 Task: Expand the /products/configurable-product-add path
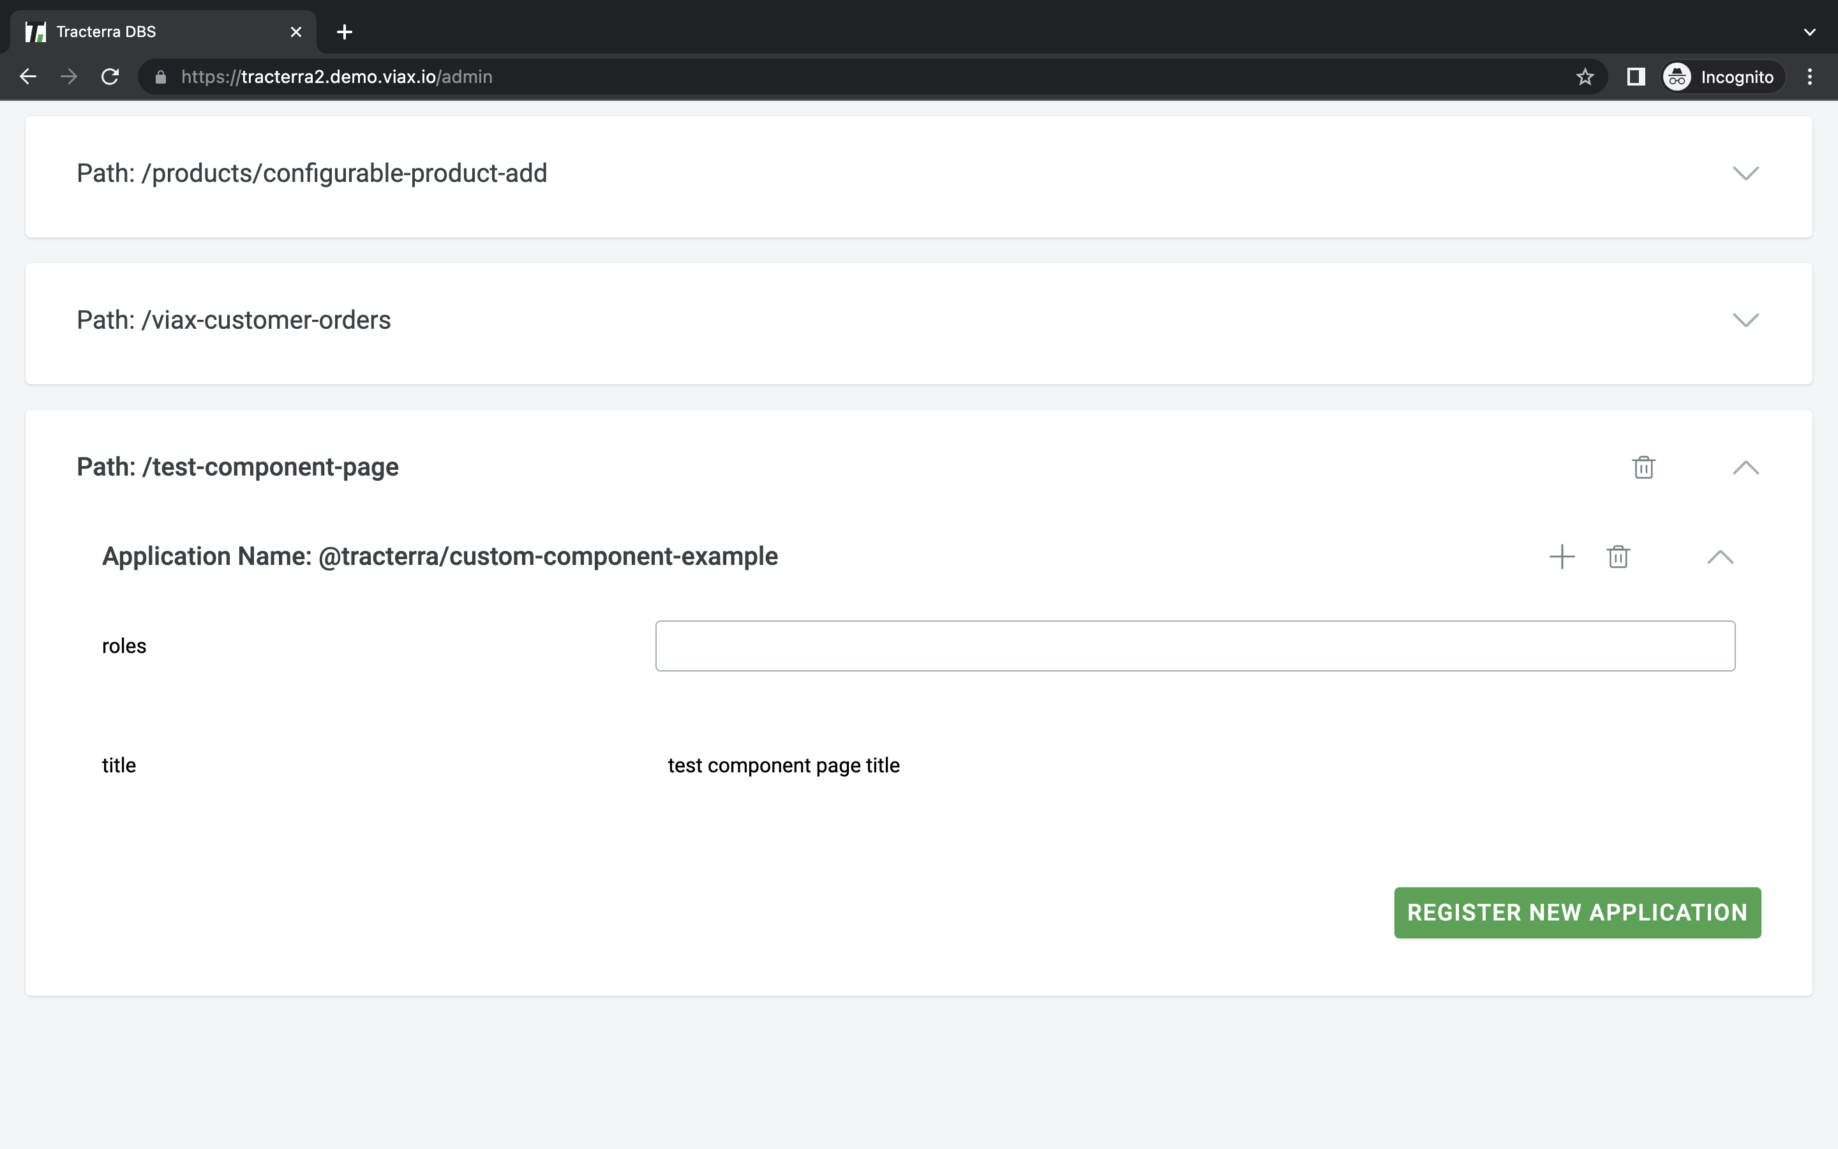(x=1745, y=173)
